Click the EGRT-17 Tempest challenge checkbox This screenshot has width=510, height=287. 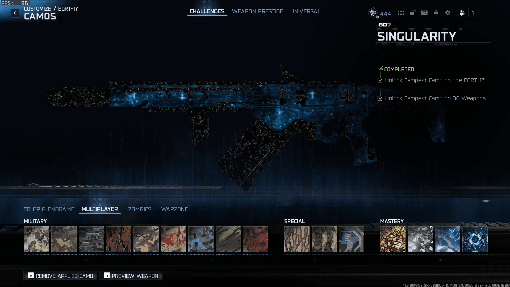[380, 80]
